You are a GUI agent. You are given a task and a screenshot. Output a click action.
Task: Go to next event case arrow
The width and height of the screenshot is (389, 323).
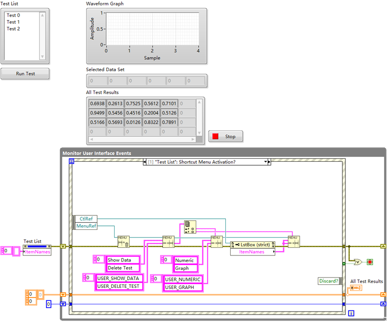[x=269, y=162]
